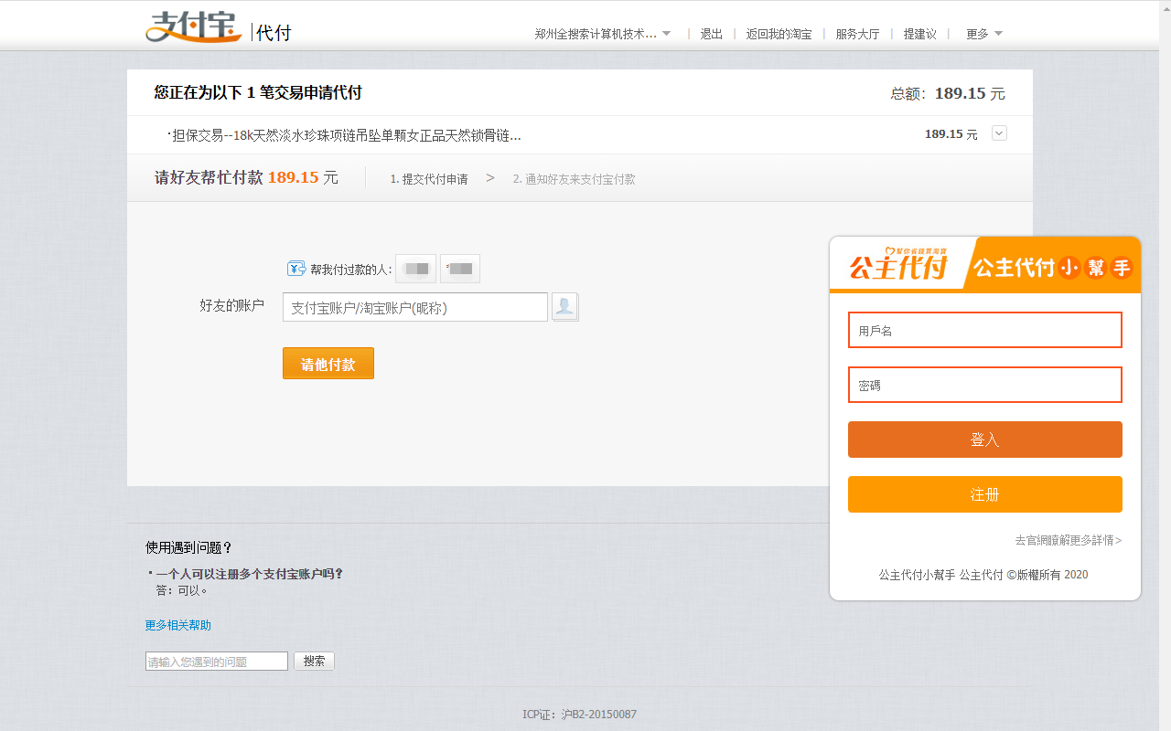This screenshot has width=1171, height=731.
Task: Click the 代付 label beside the logo
Action: 273,33
